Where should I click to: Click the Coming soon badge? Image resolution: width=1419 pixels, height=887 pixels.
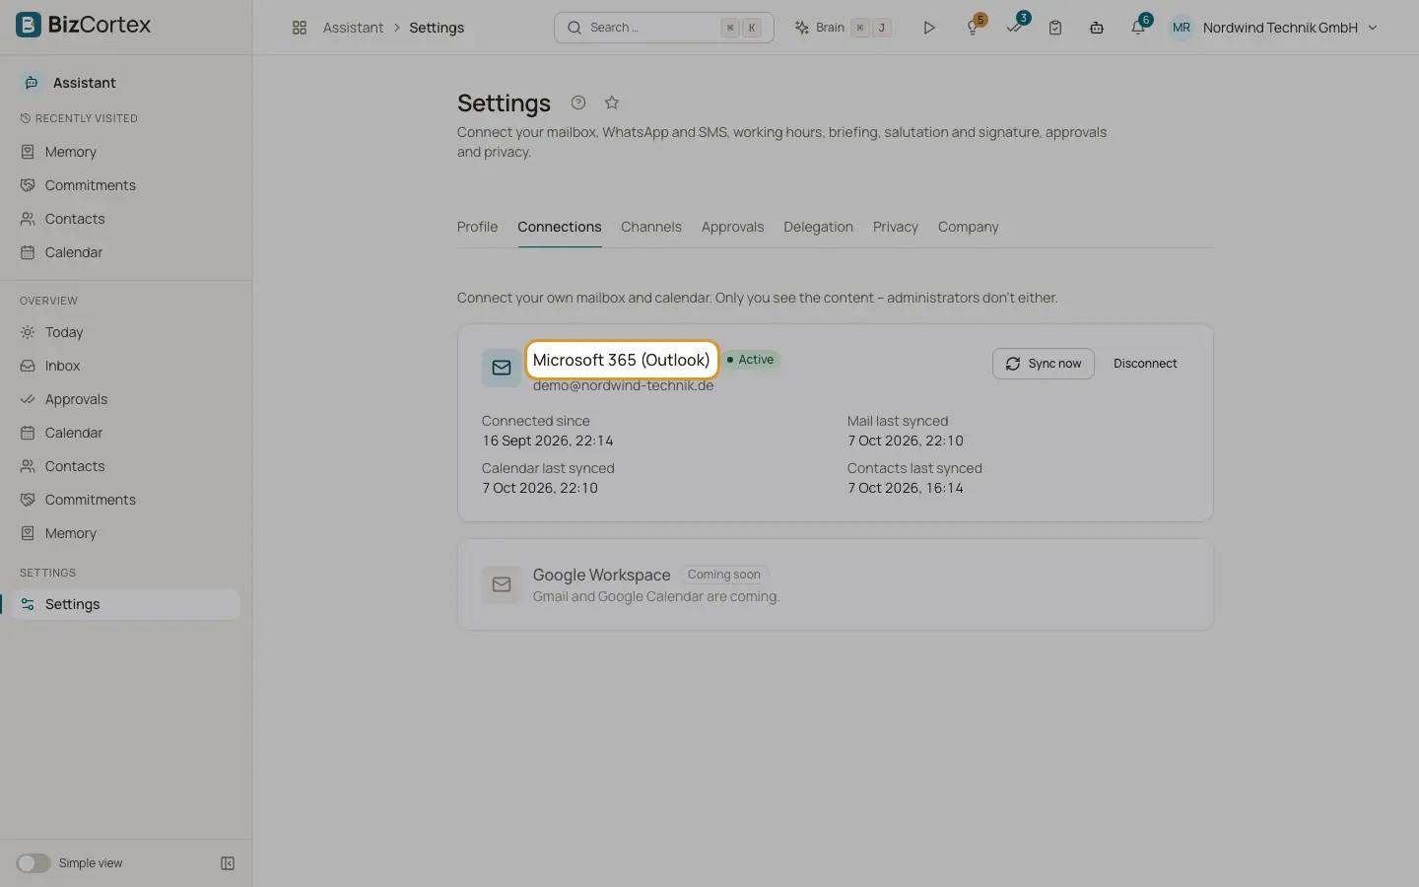point(724,575)
